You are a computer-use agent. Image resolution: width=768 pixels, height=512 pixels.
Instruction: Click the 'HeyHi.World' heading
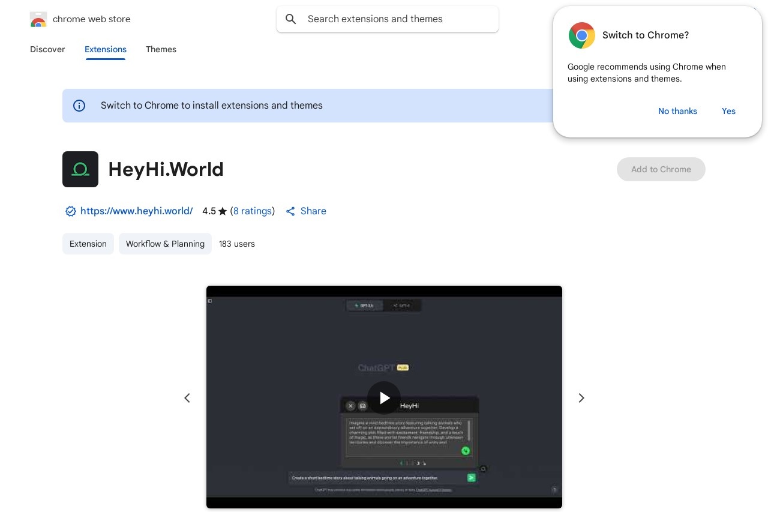click(x=166, y=169)
